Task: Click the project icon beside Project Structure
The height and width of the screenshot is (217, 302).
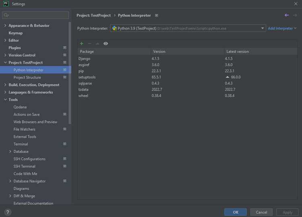Action: [65, 77]
